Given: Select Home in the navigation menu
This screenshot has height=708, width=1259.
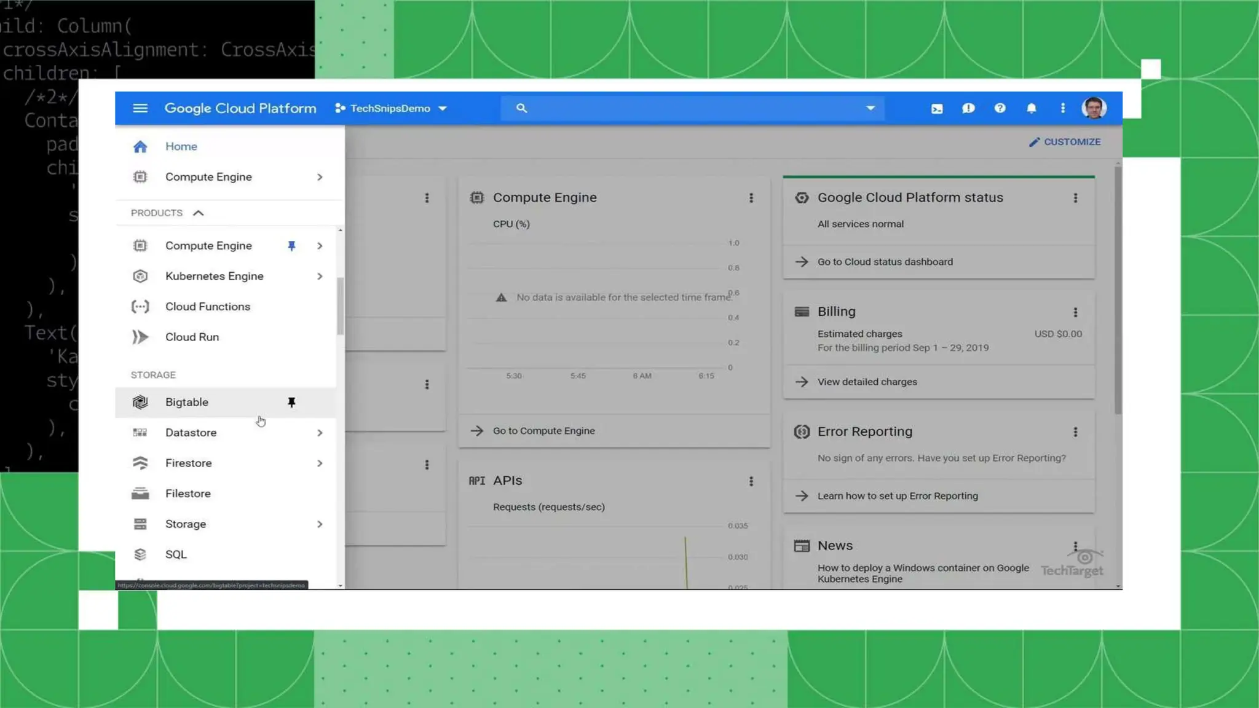Looking at the screenshot, I should tap(181, 146).
